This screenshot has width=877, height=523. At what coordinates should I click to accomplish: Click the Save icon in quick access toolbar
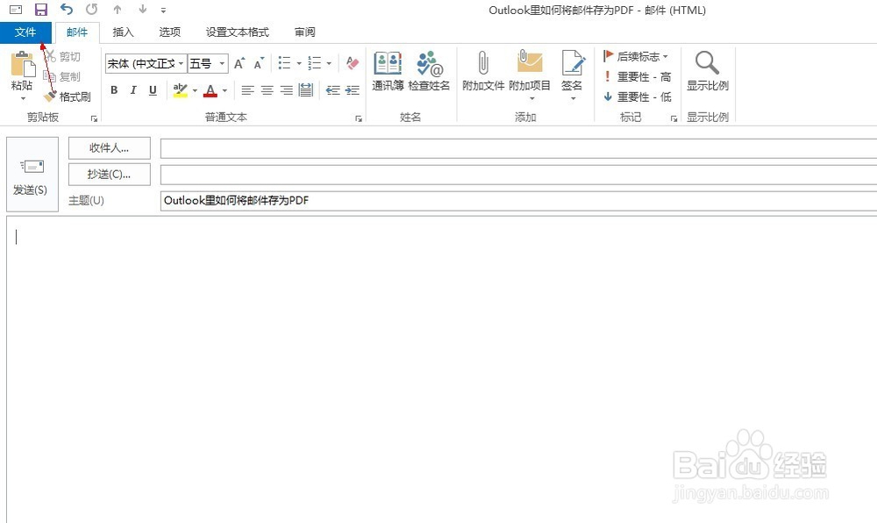click(41, 10)
